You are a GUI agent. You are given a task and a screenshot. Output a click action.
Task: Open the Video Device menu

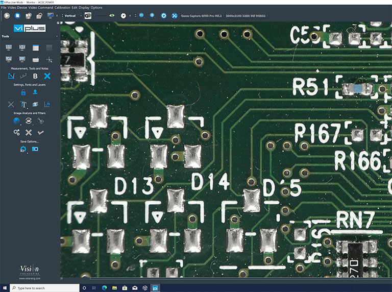coord(17,8)
